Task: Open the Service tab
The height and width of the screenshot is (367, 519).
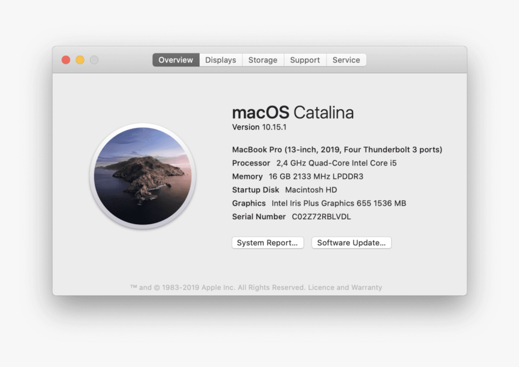Action: [x=346, y=60]
